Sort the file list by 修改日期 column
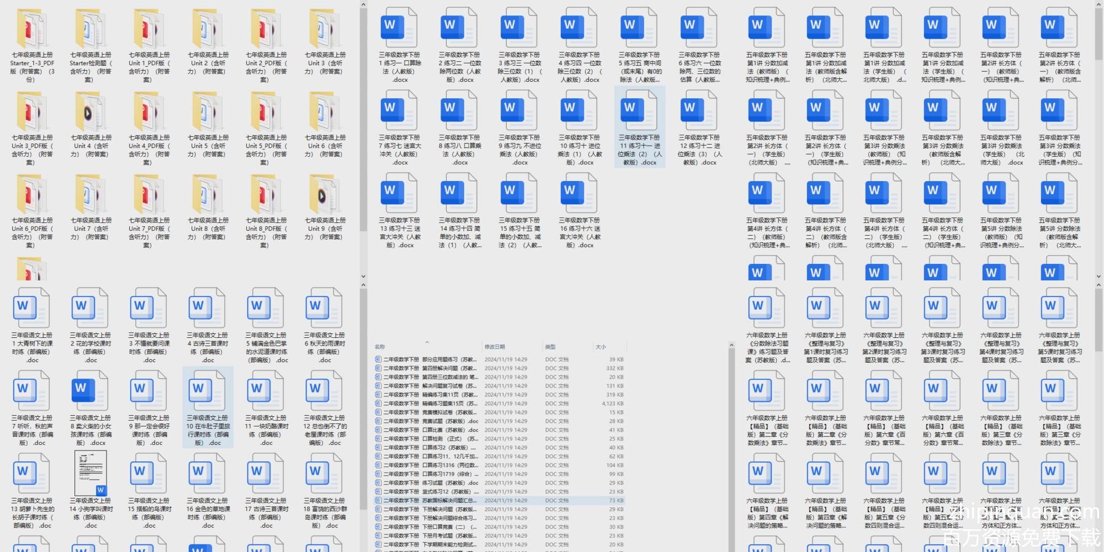 [x=495, y=347]
